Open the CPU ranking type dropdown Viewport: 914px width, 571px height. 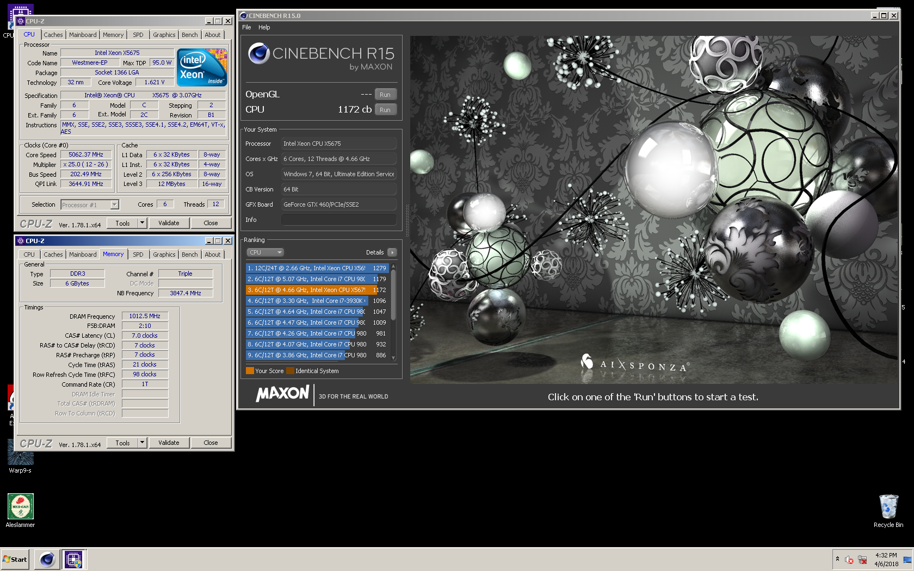coord(265,252)
